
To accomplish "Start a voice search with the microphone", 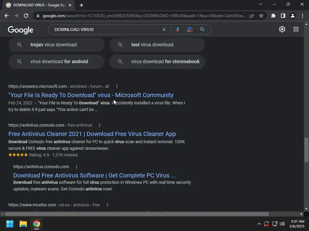I will [177, 29].
